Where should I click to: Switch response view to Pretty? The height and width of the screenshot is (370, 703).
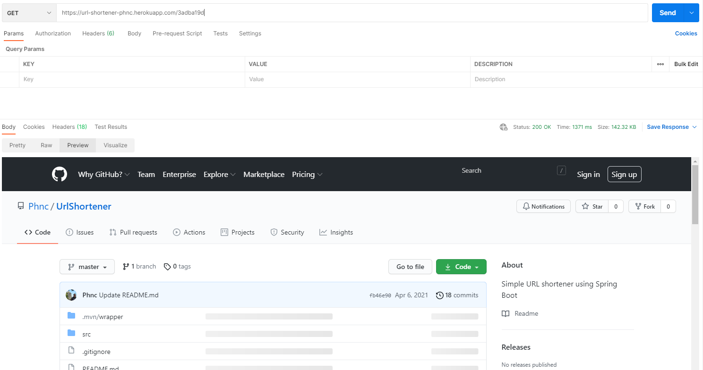pyautogui.click(x=17, y=145)
